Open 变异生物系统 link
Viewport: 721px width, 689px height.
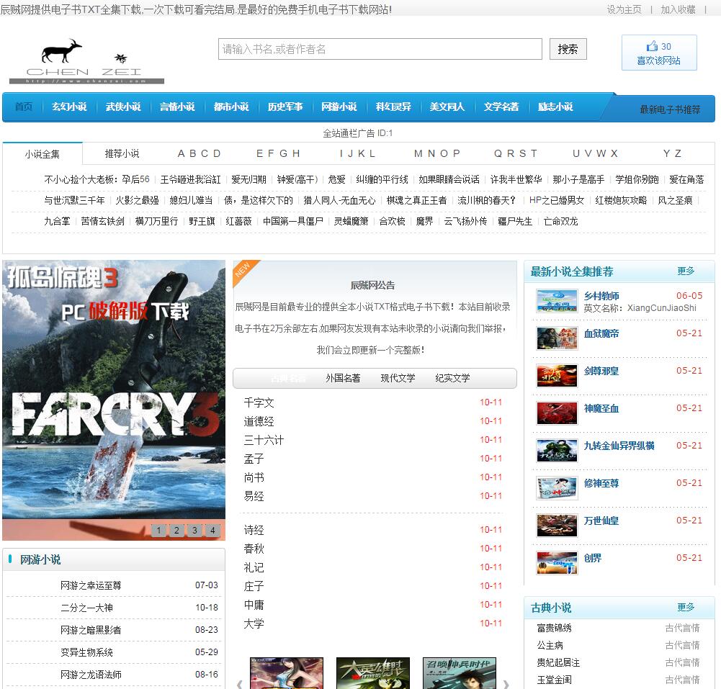click(86, 652)
